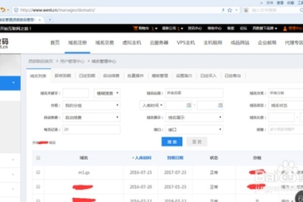This screenshot has height=202, width=303.
Task: Open 域名注册 in main navigation
Action: tap(77, 42)
